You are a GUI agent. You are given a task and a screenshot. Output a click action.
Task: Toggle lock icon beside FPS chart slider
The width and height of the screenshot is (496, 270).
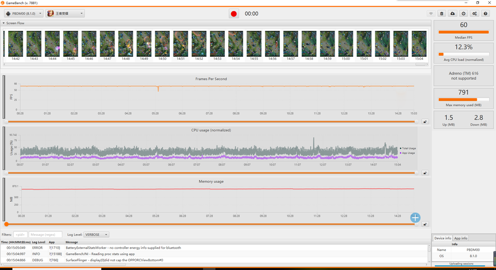click(425, 122)
